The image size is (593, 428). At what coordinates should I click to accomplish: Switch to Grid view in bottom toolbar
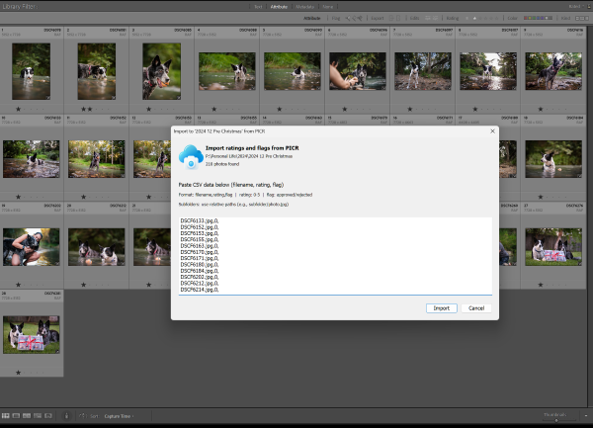pos(6,415)
